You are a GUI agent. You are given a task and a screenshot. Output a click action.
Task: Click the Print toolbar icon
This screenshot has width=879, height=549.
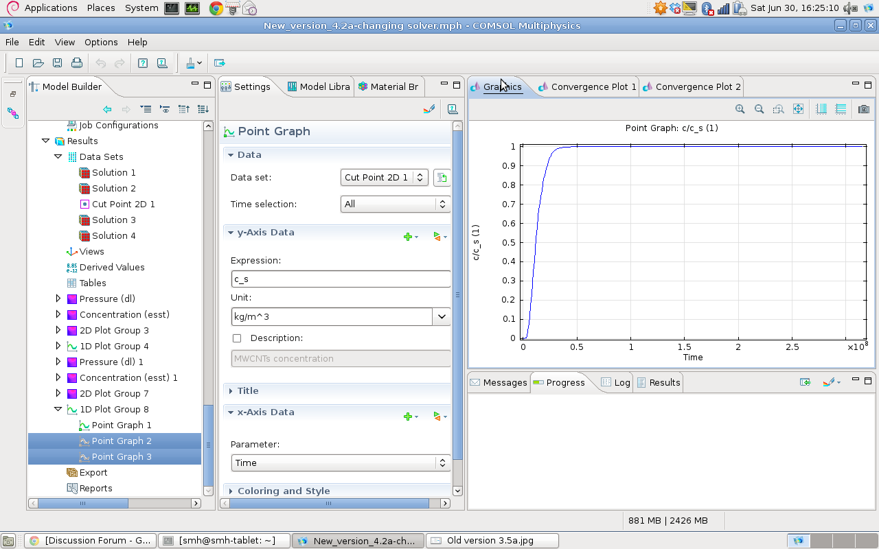tap(77, 63)
